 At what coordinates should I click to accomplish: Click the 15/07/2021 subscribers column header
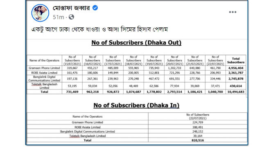pos(72,60)
